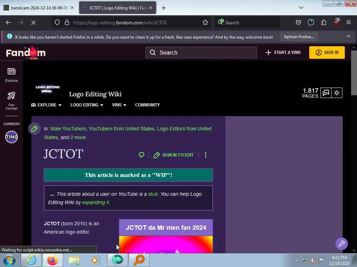Click the browser address bar URL
This screenshot has width=357, height=267.
[120, 23]
